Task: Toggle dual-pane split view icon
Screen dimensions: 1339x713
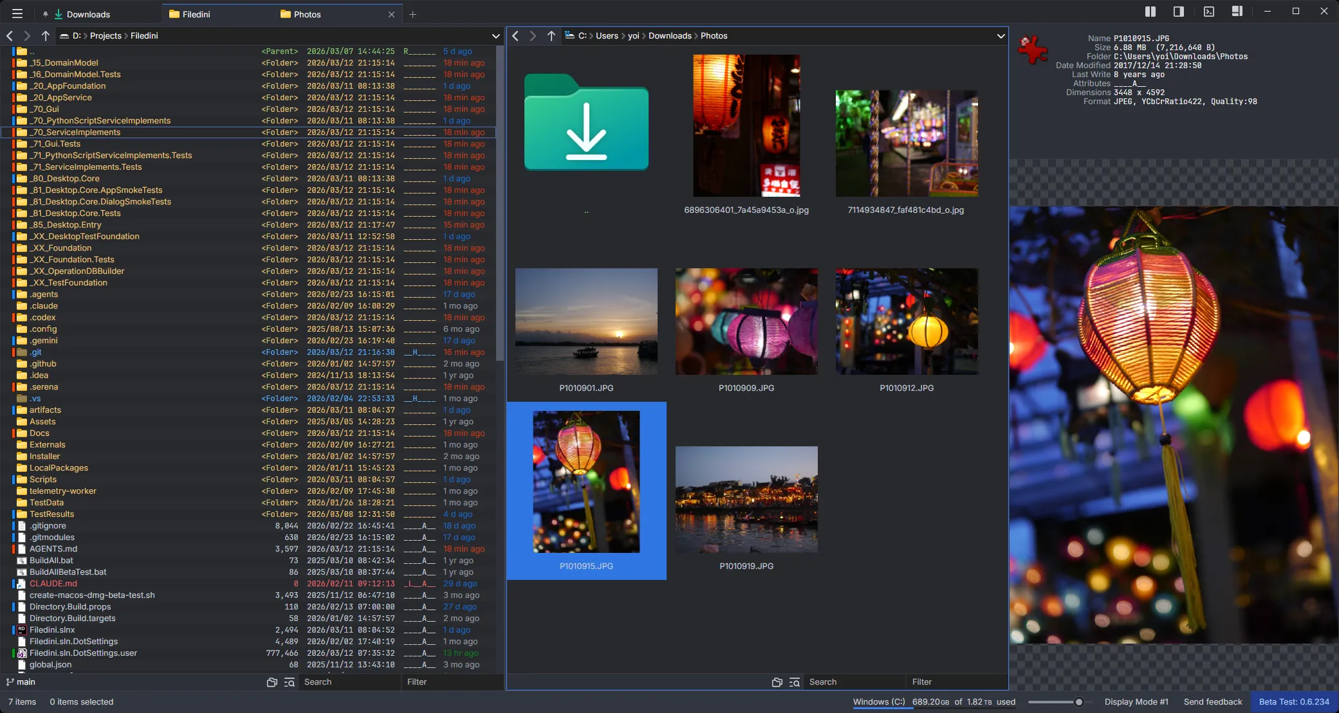Action: click(1150, 12)
